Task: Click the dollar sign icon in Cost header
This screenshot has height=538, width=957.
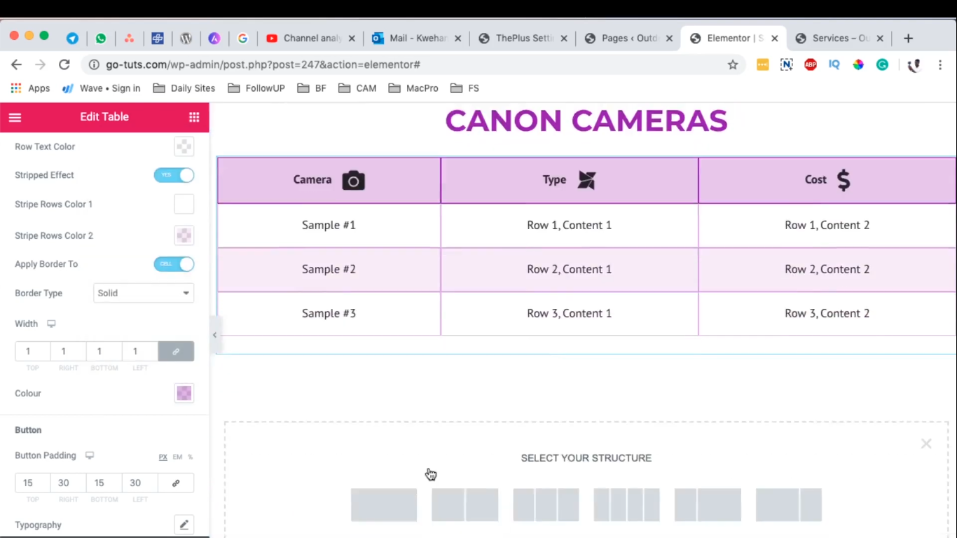Action: click(844, 180)
